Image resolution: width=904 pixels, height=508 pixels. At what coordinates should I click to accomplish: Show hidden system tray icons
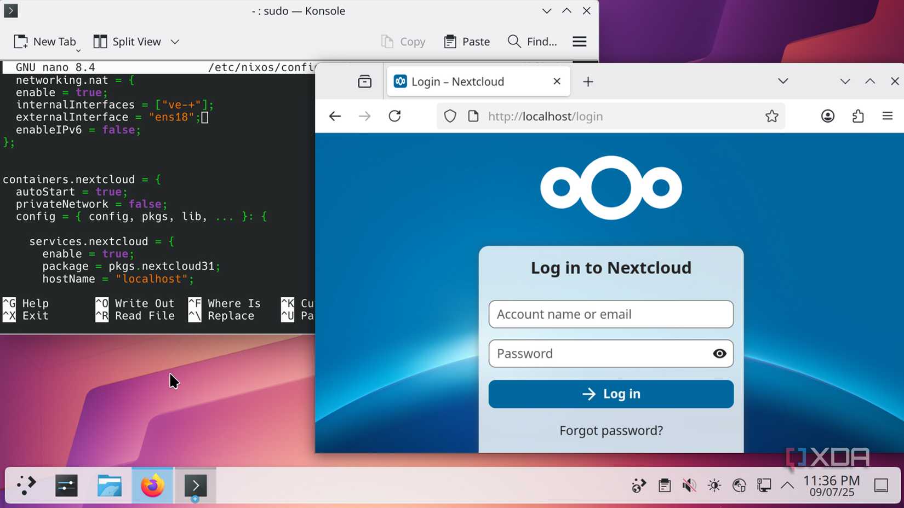point(787,485)
